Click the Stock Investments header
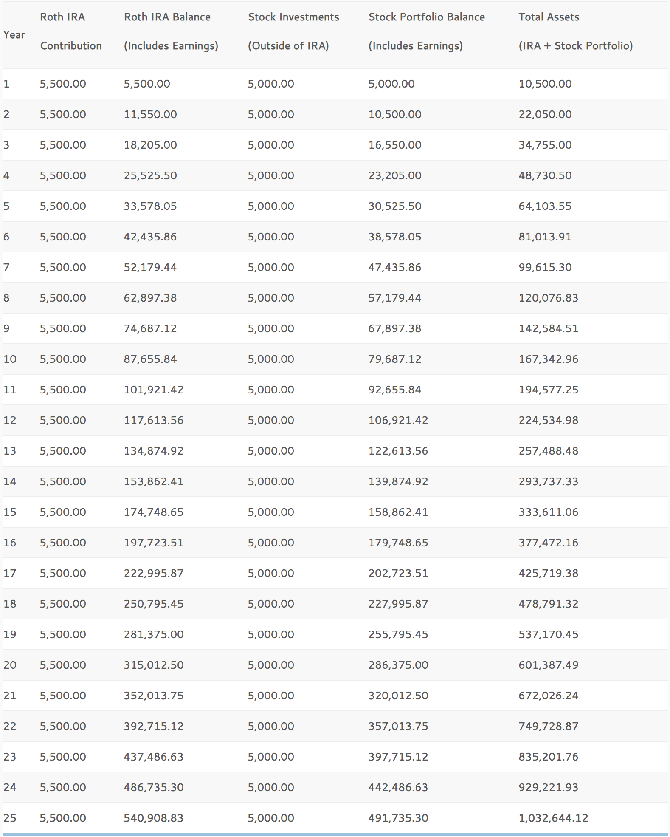 (x=293, y=31)
